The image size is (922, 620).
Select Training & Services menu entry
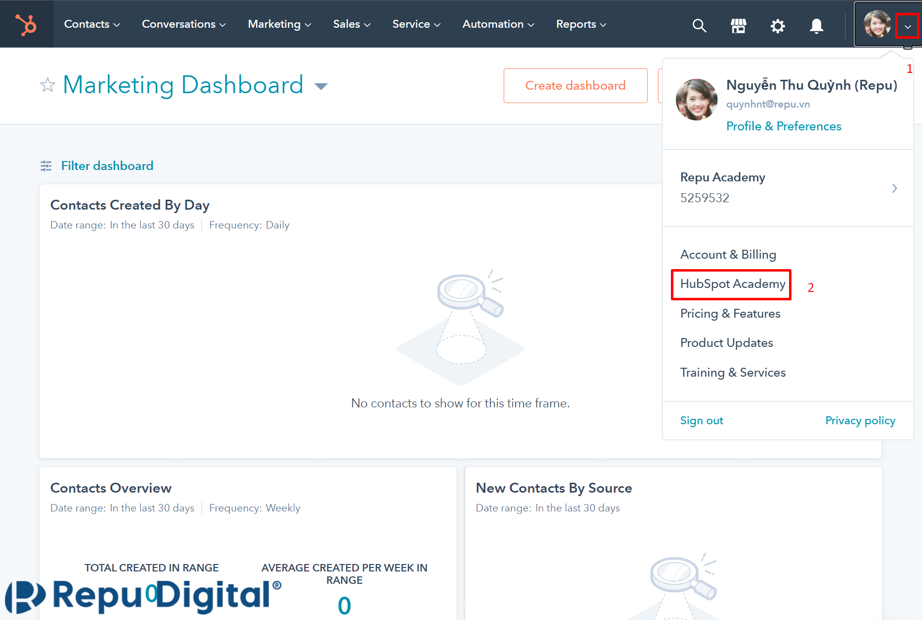pos(732,373)
